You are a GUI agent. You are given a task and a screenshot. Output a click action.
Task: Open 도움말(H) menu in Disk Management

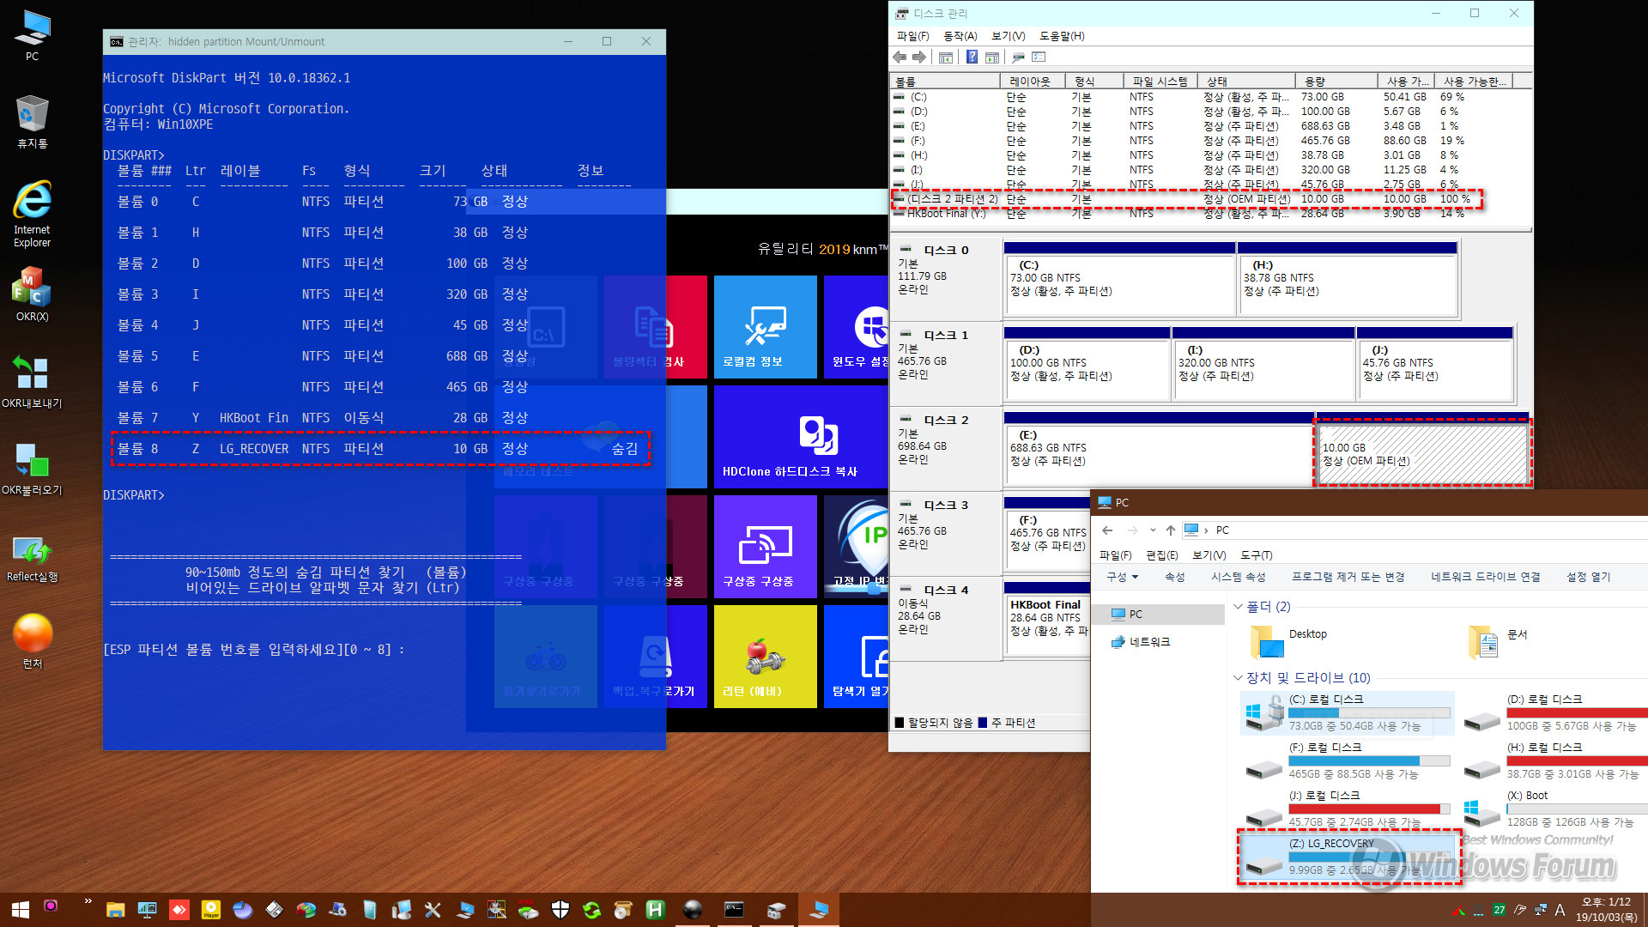click(x=1062, y=36)
